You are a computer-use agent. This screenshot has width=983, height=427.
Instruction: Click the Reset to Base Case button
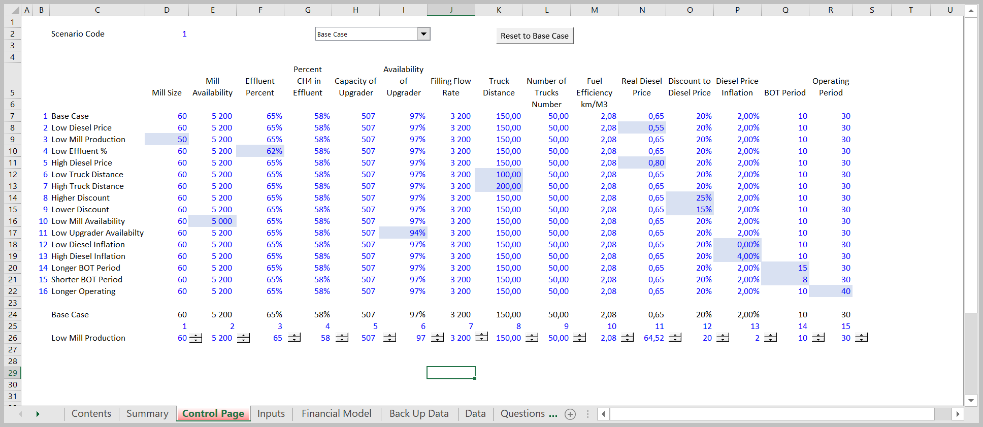[535, 36]
